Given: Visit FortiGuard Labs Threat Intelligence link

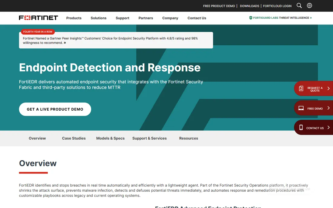Looking at the screenshot, I should [280, 18].
